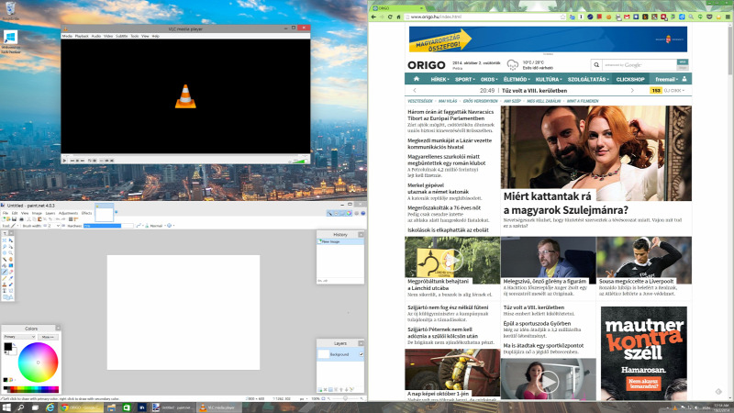
Task: Expand the SZOLGÁLTATÁS menu on Origo
Action: (x=588, y=79)
